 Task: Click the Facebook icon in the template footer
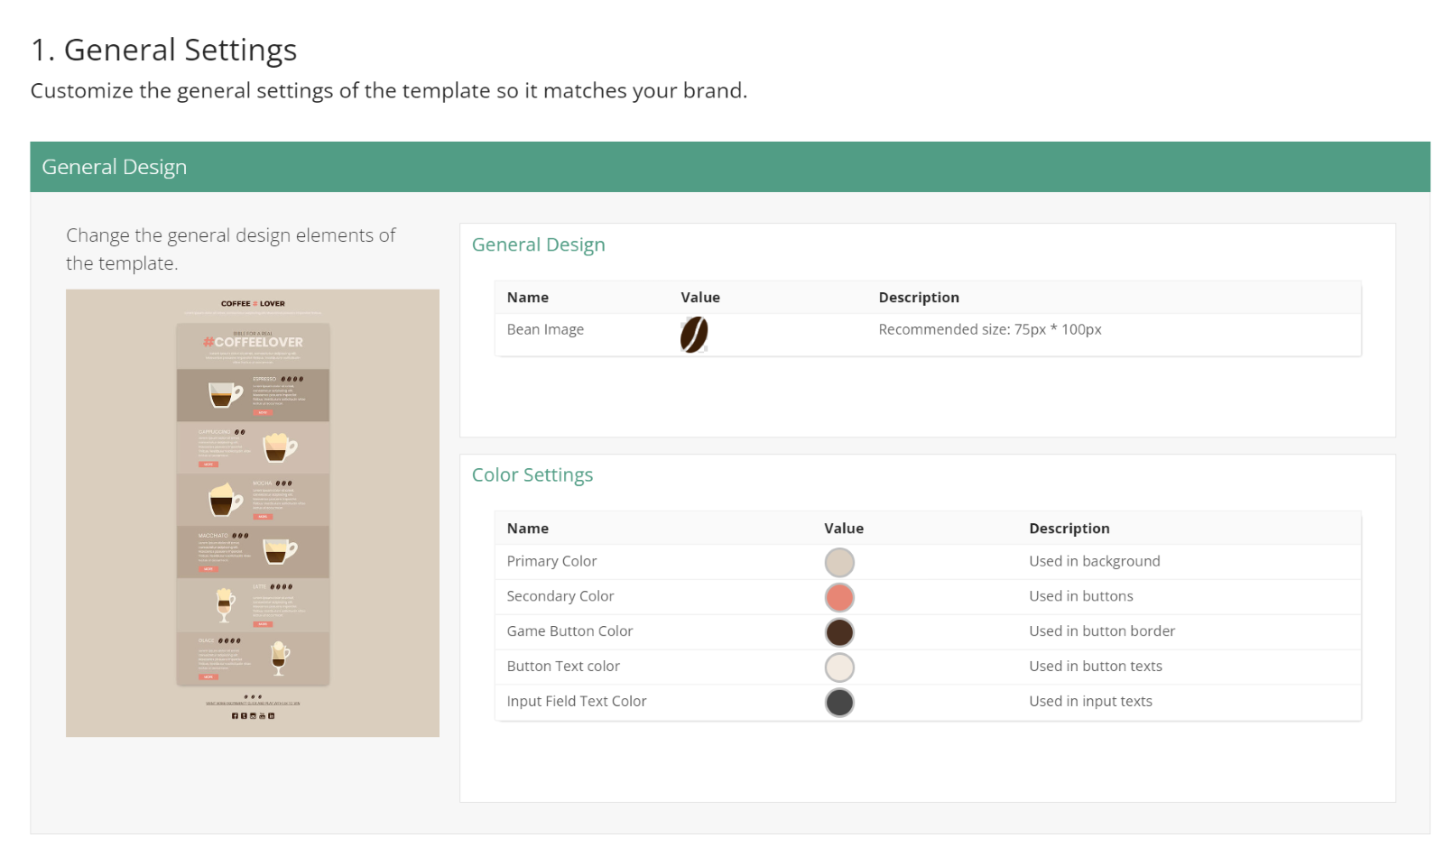tap(235, 715)
